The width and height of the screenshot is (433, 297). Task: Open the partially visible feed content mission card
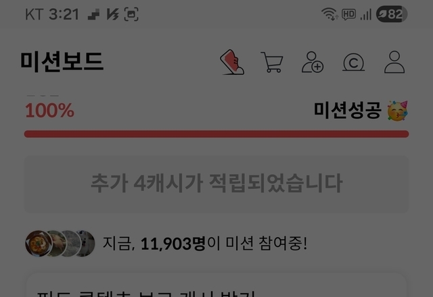(x=216, y=285)
